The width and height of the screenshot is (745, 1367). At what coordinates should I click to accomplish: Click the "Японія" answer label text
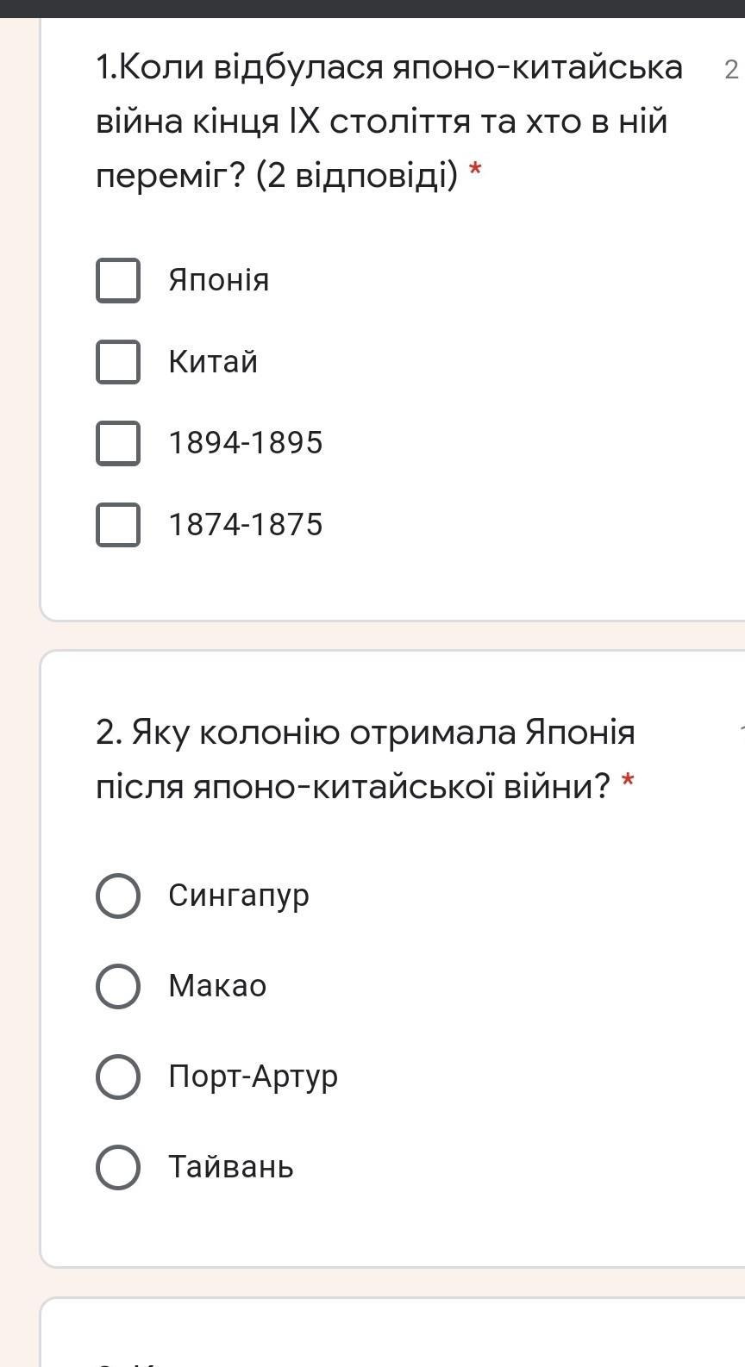(219, 281)
